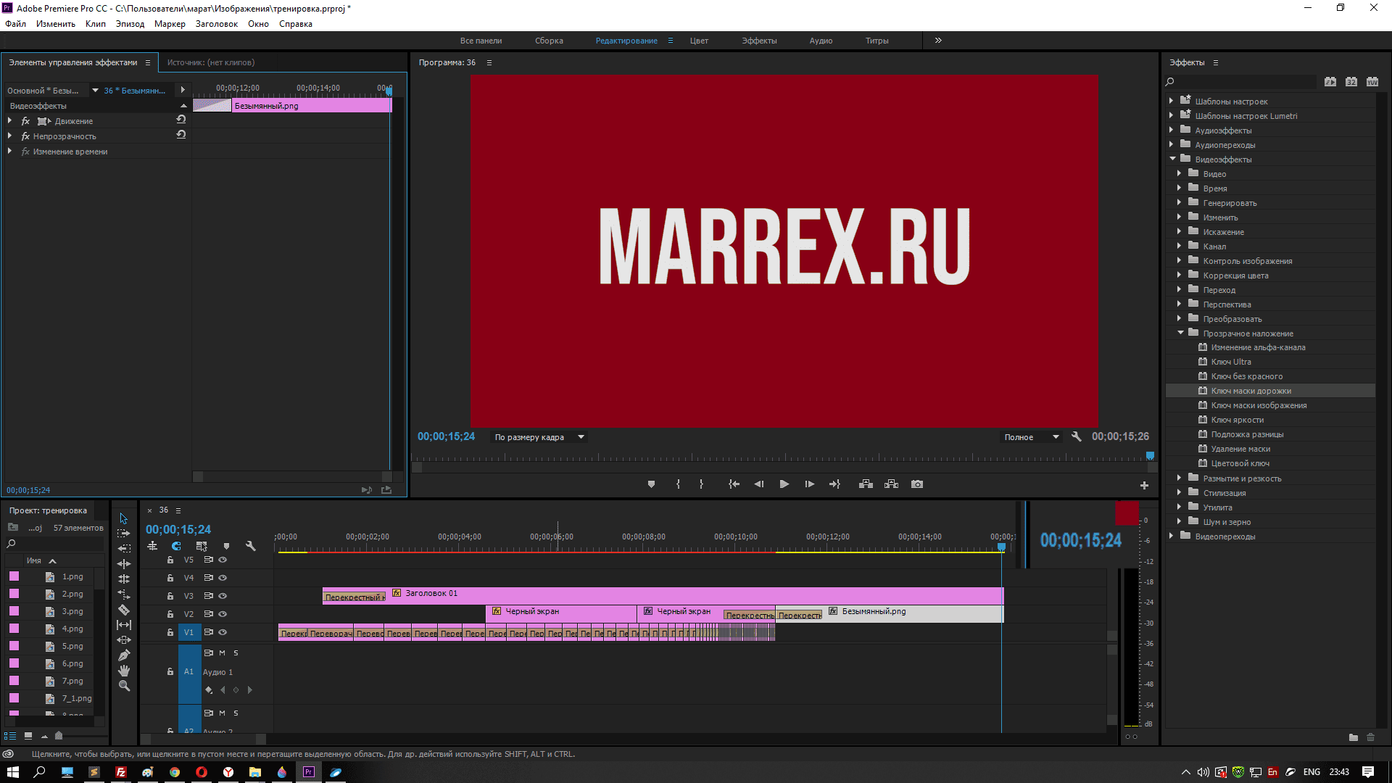
Task: Collapse the Прозрачное наложение folder
Action: point(1180,333)
